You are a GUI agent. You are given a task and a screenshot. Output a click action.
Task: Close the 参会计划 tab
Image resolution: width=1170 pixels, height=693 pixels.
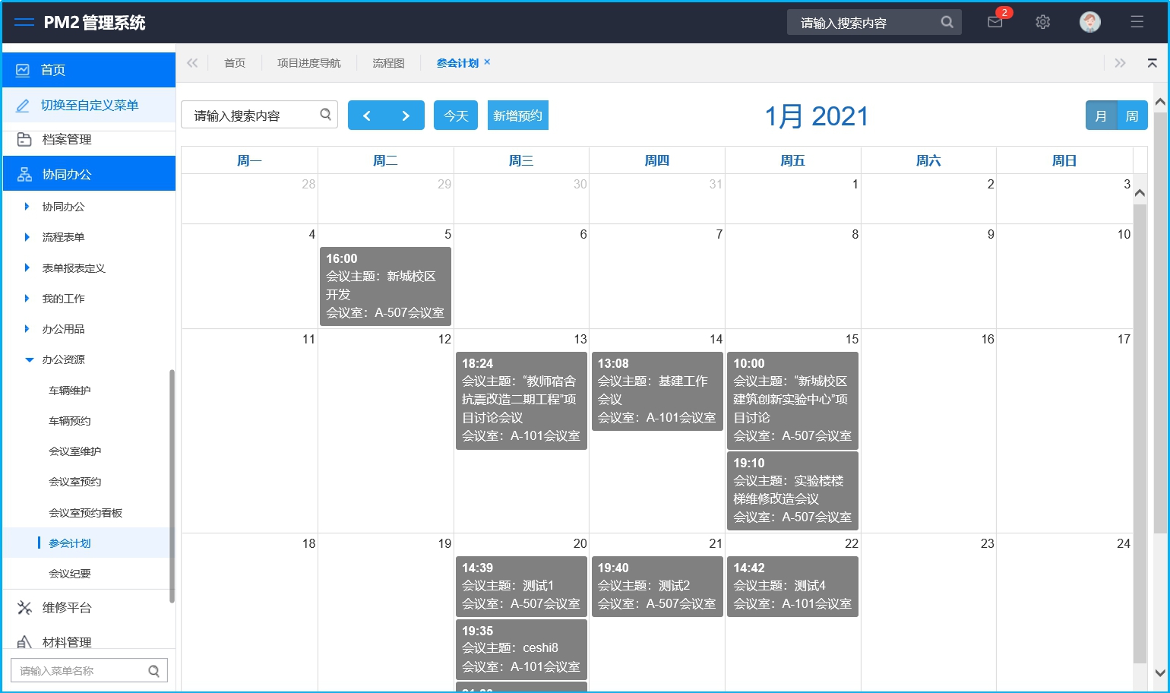[487, 62]
